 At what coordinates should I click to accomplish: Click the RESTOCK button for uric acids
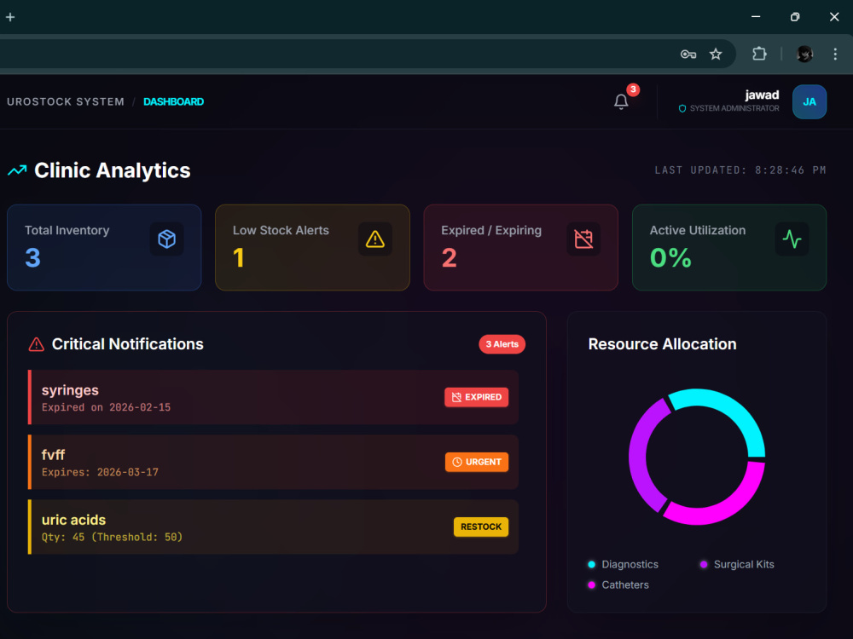481,527
